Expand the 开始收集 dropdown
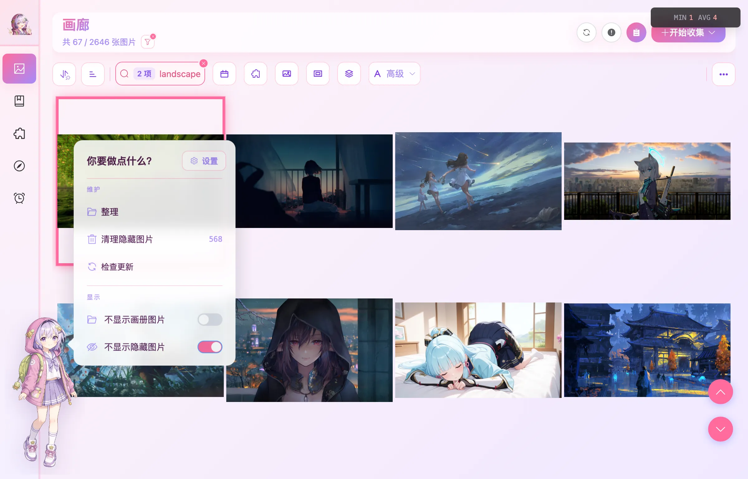Screen dimensions: 748x479 click(688, 33)
